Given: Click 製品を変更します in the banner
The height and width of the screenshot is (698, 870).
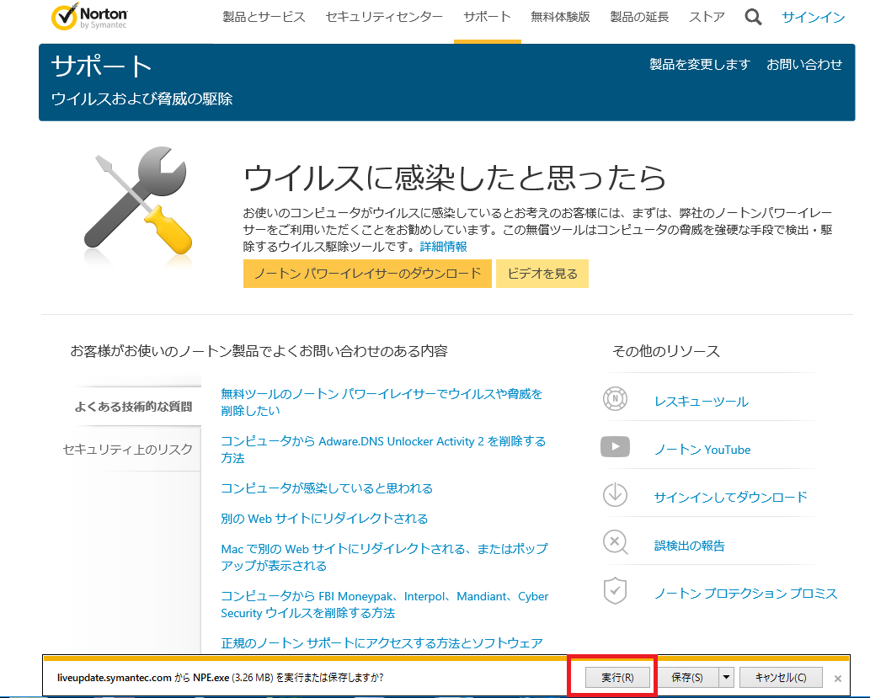Looking at the screenshot, I should [700, 64].
